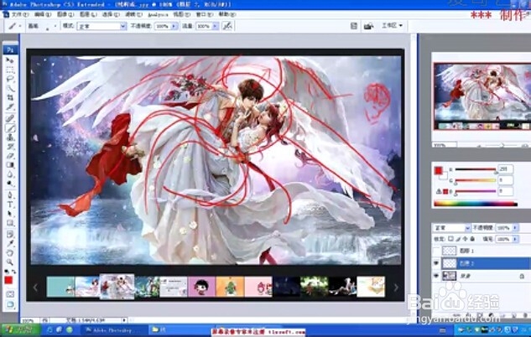Screen dimensions: 531x337
Task: Open the brush preset picker dropdown
Action: coord(55,26)
